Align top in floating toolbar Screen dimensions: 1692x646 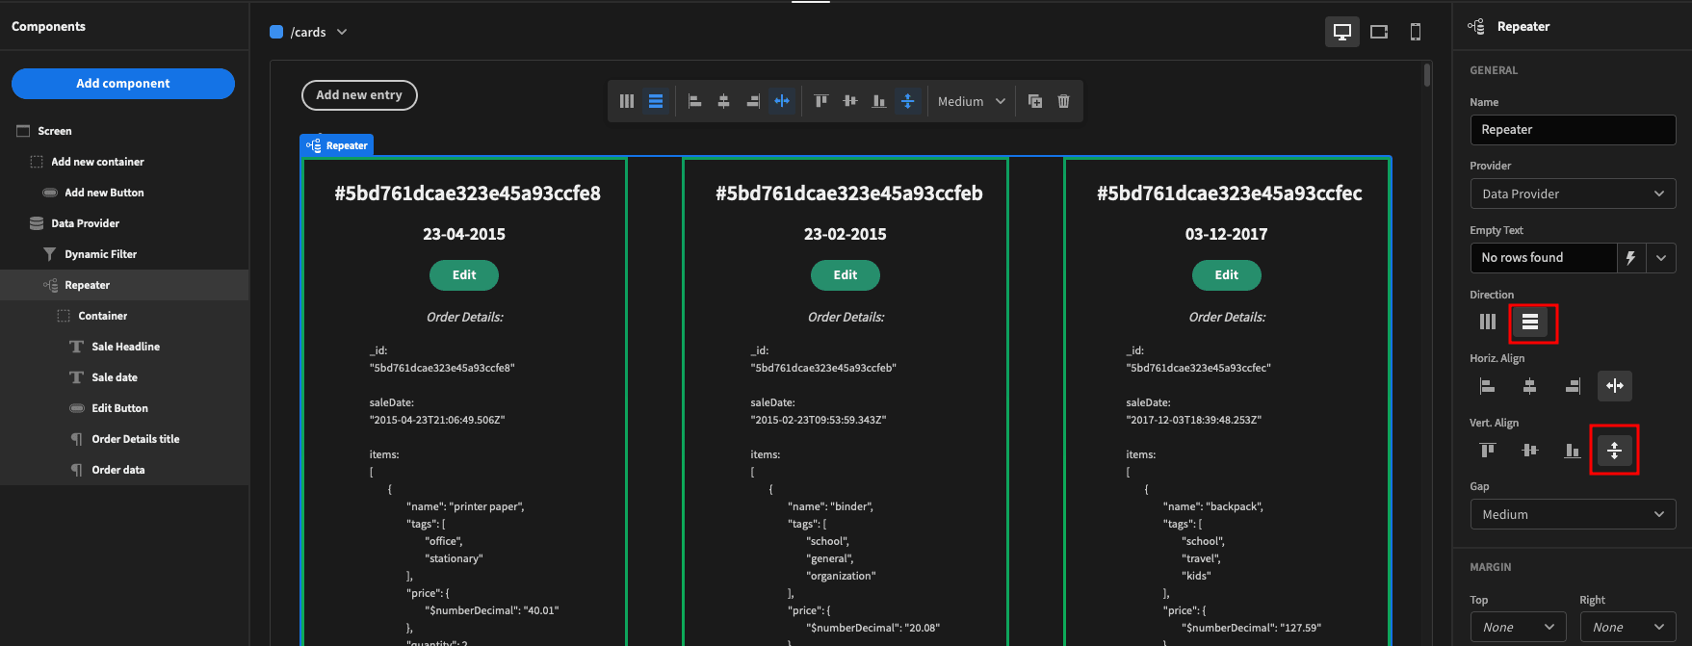click(820, 101)
